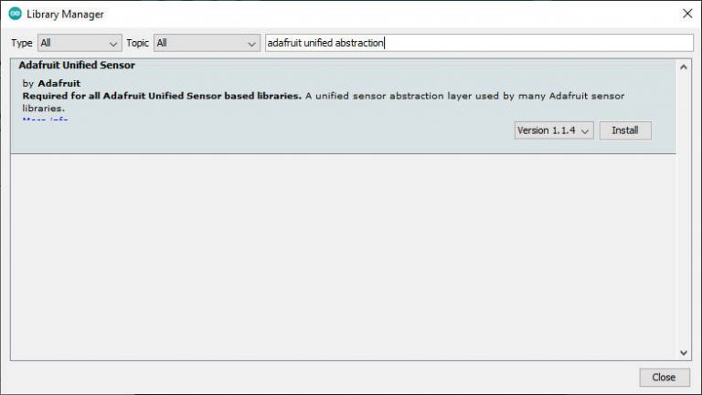The height and width of the screenshot is (395, 702).
Task: Click the Type label
Action: coord(22,43)
